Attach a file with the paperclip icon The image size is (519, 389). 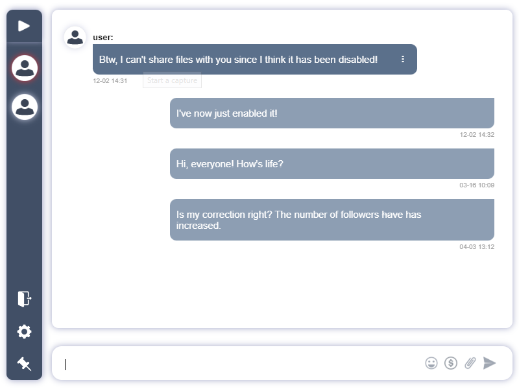pyautogui.click(x=470, y=363)
